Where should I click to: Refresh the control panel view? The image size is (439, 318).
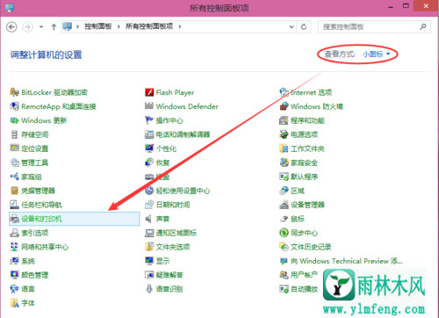coord(304,27)
